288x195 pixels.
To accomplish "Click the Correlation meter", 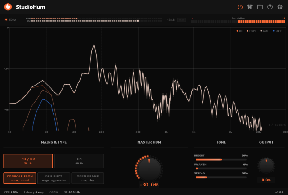I will 238,22.
